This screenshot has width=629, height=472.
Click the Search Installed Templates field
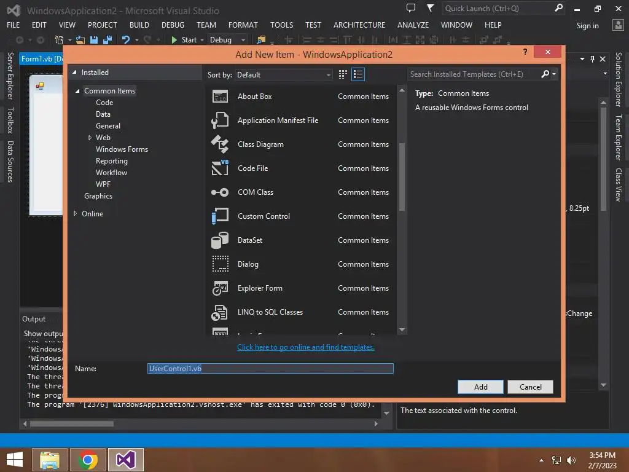474,74
